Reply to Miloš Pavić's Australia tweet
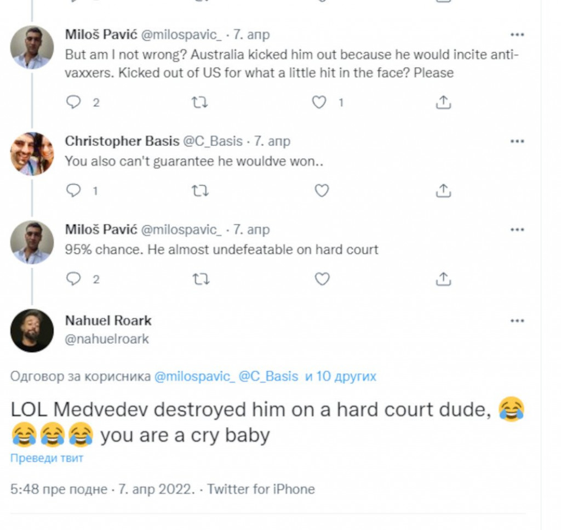The image size is (561, 530). [x=73, y=102]
